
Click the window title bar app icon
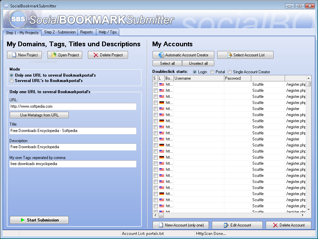(x=6, y=6)
